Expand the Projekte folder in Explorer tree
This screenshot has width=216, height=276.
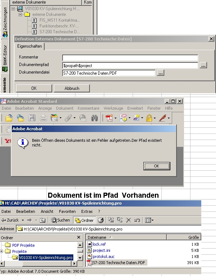[x=1, y=251]
